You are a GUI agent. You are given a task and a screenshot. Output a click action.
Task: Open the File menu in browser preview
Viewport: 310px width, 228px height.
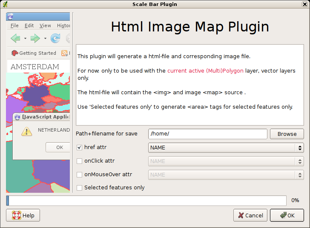point(14,25)
